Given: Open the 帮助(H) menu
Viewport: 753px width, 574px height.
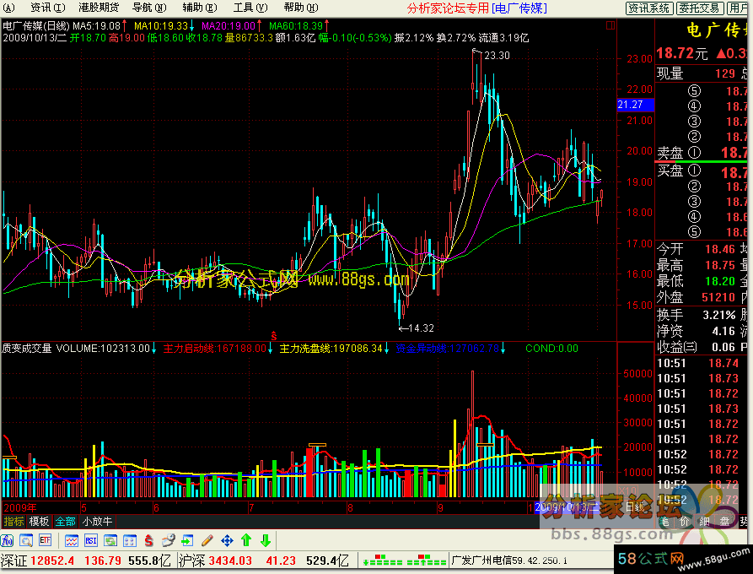Looking at the screenshot, I should (x=301, y=8).
